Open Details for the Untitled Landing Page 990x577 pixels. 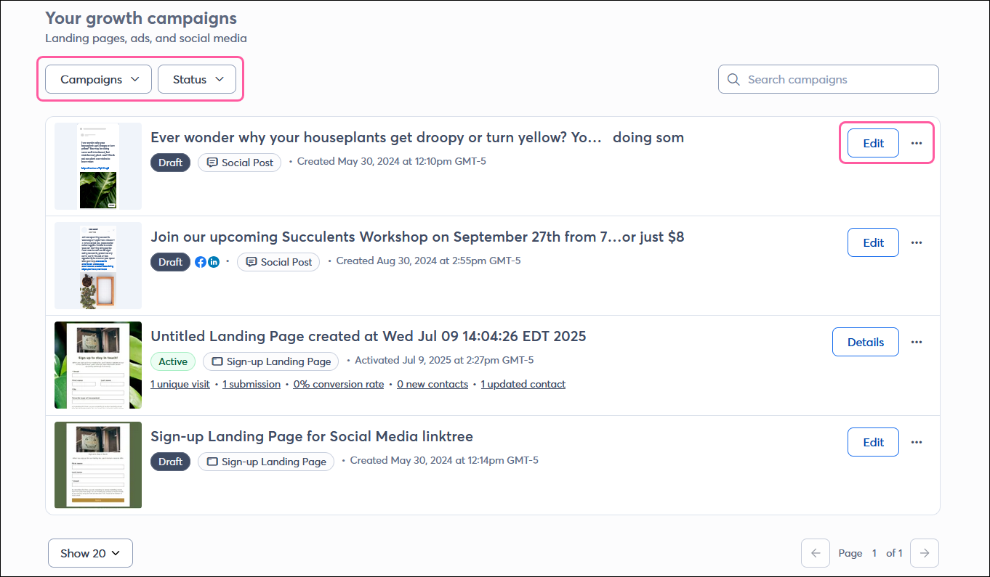pyautogui.click(x=865, y=342)
